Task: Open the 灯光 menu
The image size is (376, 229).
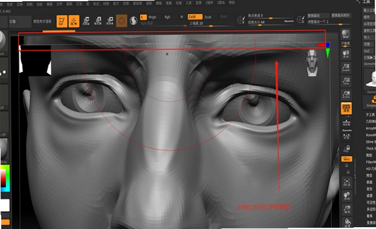Action: 79,4
